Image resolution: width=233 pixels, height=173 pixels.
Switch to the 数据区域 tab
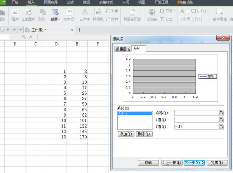[x=122, y=49]
